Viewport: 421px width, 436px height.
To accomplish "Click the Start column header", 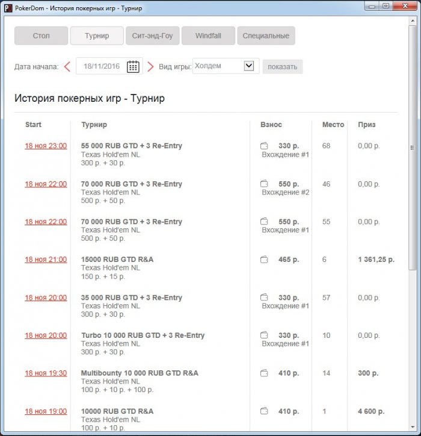I will click(33, 125).
